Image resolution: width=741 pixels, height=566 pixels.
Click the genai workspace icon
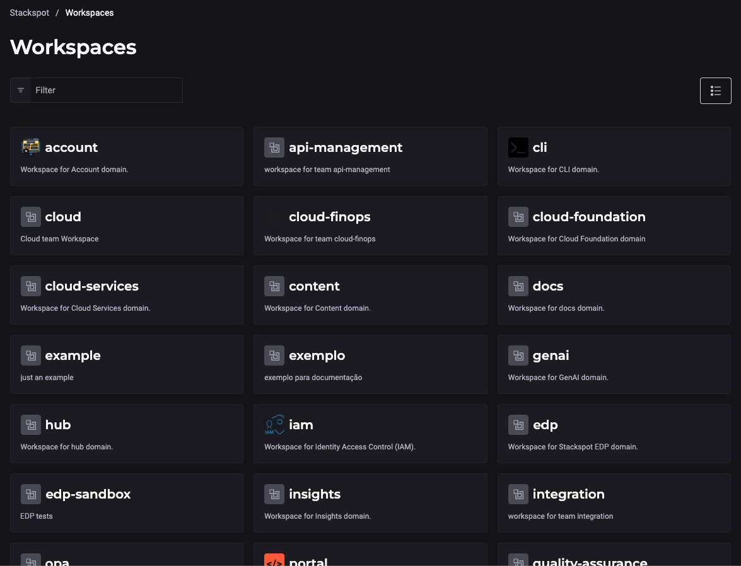coord(518,355)
